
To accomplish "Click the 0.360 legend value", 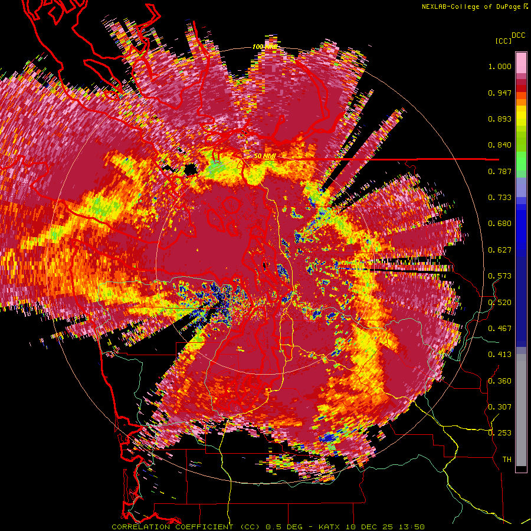I will (500, 381).
